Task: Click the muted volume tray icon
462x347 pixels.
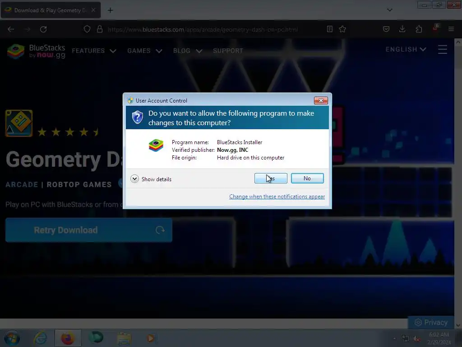Action: tap(416, 338)
